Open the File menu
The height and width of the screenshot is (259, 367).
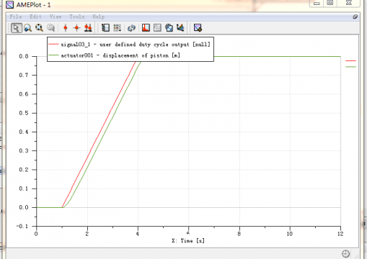[16, 17]
